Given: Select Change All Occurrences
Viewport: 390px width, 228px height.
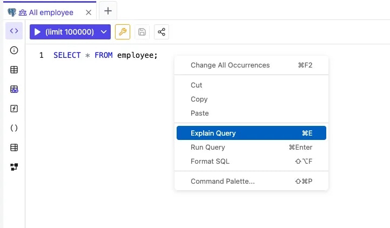Looking at the screenshot, I should click(x=251, y=65).
